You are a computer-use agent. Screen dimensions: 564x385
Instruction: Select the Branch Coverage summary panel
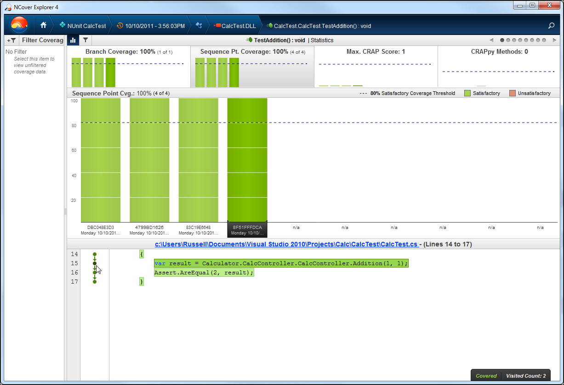coord(128,67)
